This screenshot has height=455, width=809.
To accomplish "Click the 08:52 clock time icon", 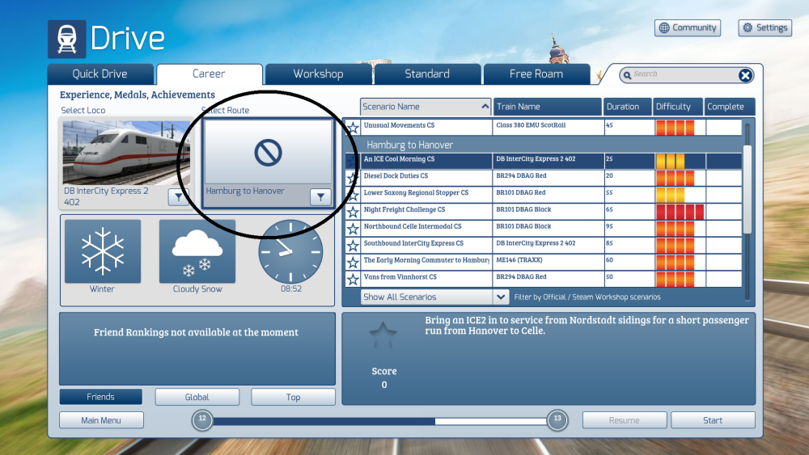I will point(290,251).
